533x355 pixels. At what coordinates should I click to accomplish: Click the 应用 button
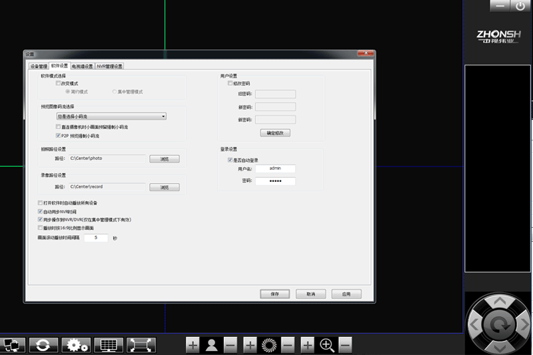(x=346, y=294)
